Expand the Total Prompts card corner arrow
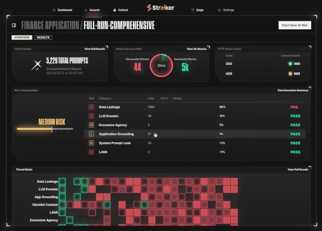 coord(107,47)
